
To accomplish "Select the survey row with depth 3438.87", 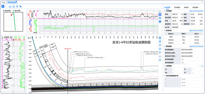I will pyautogui.click(x=184, y=43).
